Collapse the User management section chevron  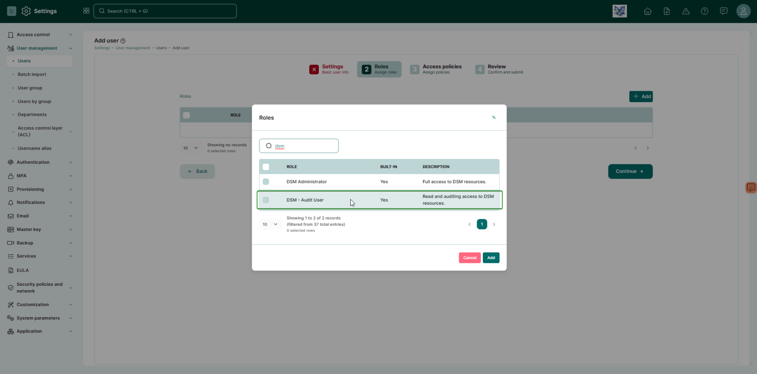tap(70, 48)
